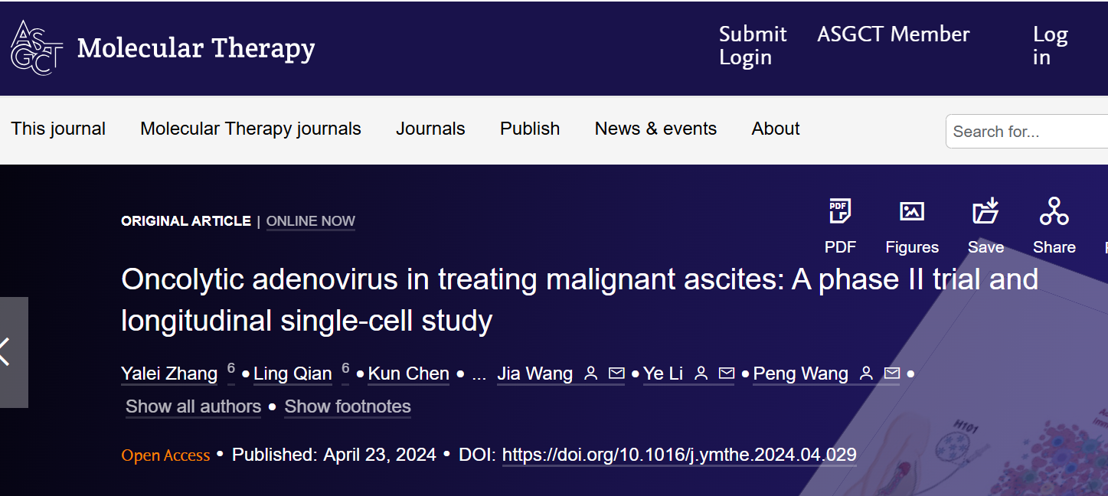
Task: Expand Show all authors
Action: tap(193, 406)
